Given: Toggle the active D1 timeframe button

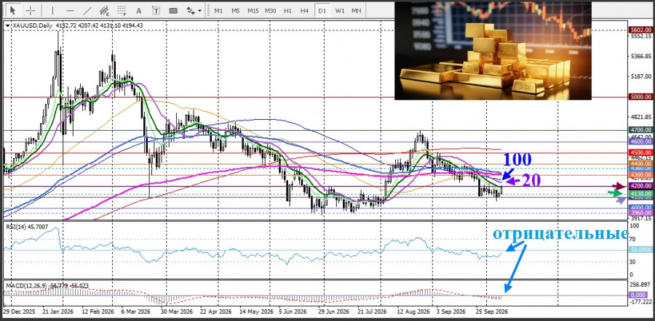Looking at the screenshot, I should coord(322,11).
